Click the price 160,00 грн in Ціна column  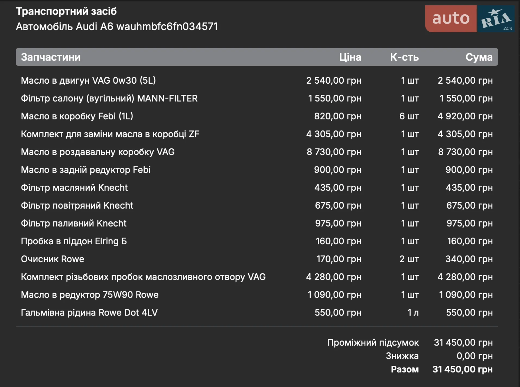[339, 241]
